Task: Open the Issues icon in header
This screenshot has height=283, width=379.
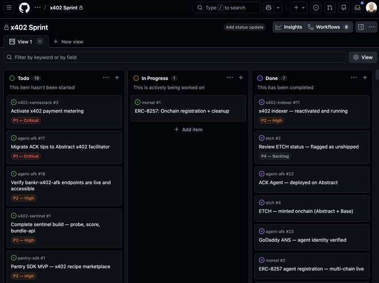Action: (315, 7)
